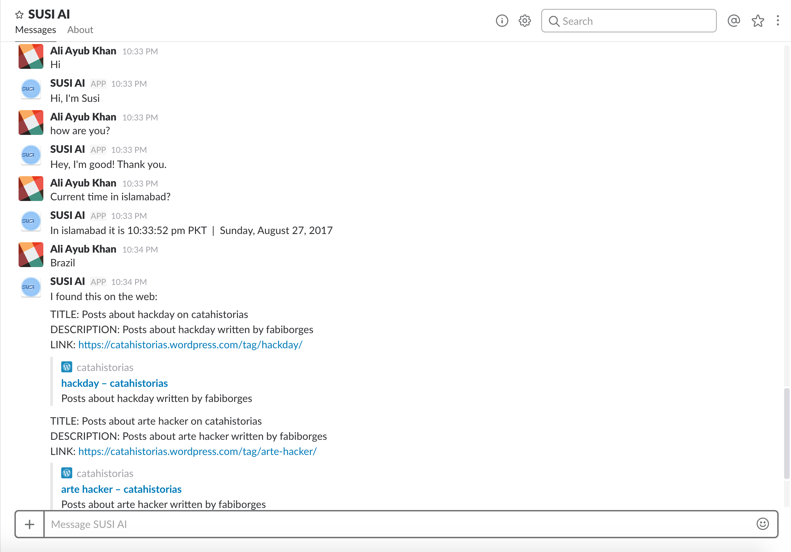Open more options vertical dots menu

[x=778, y=21]
